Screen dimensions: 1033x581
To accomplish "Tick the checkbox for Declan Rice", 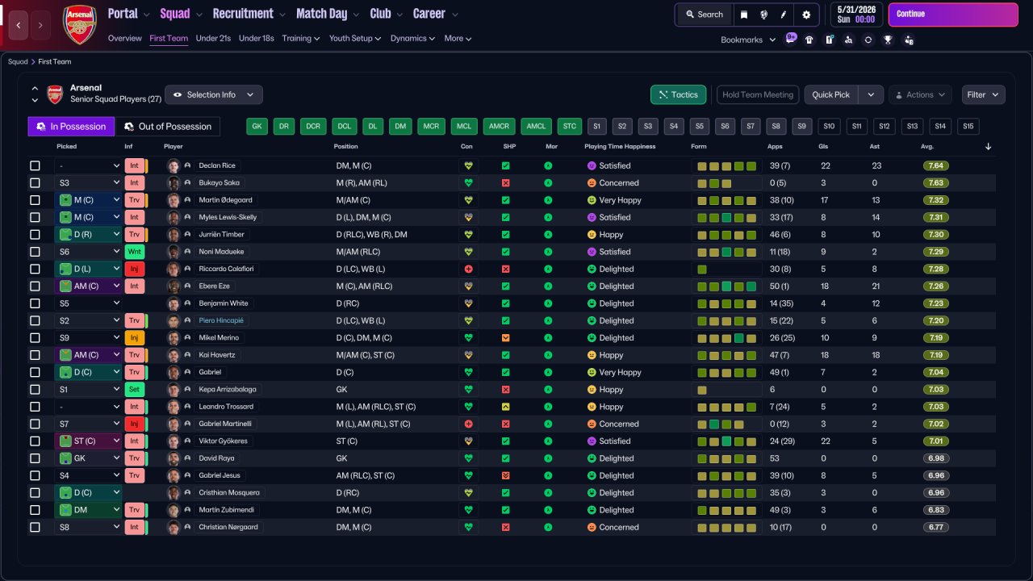I will [x=35, y=165].
